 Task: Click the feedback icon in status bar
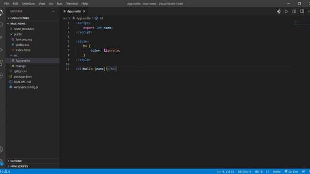pyautogui.click(x=304, y=172)
